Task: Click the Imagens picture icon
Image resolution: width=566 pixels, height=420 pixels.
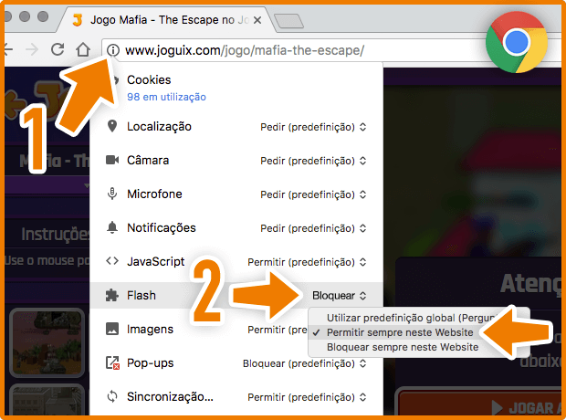Action: coord(112,329)
